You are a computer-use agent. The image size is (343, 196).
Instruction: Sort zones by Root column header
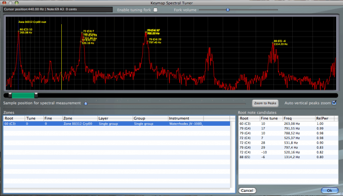(x=14, y=119)
